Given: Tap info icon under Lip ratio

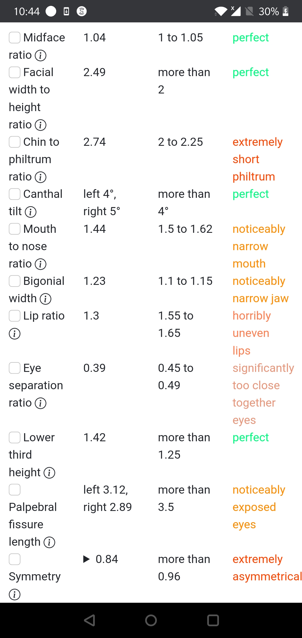Looking at the screenshot, I should click(15, 334).
